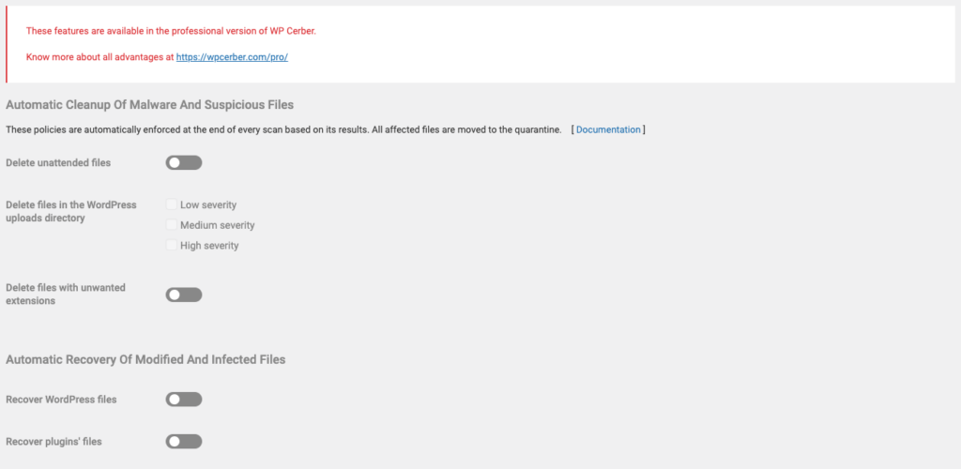Viewport: 961px width, 469px height.
Task: Open the Documentation link
Action: coord(608,129)
